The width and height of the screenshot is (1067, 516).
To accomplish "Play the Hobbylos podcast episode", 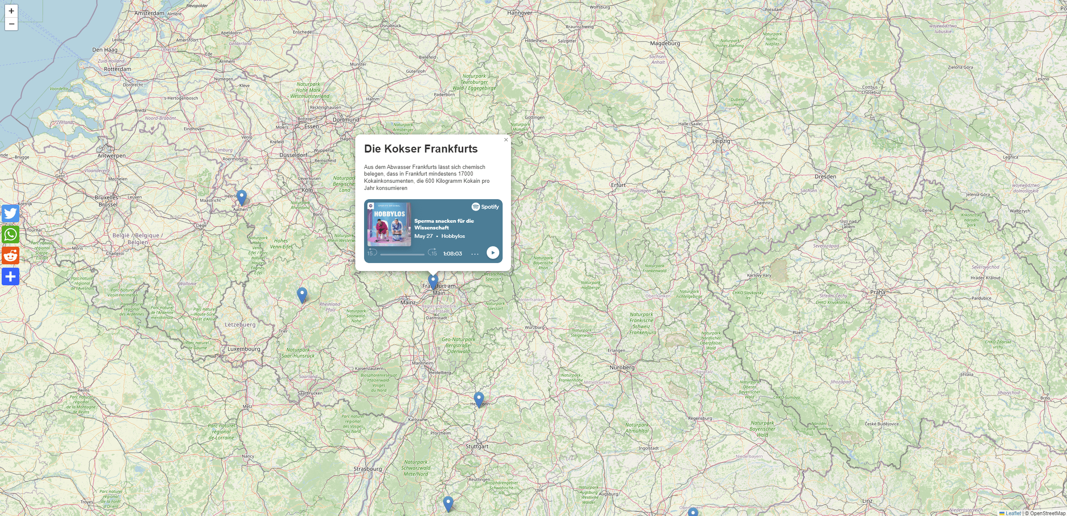I will (493, 253).
